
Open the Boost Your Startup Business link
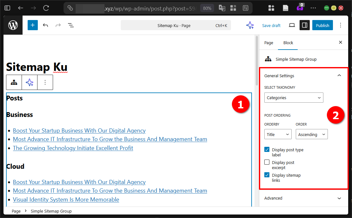(79, 130)
